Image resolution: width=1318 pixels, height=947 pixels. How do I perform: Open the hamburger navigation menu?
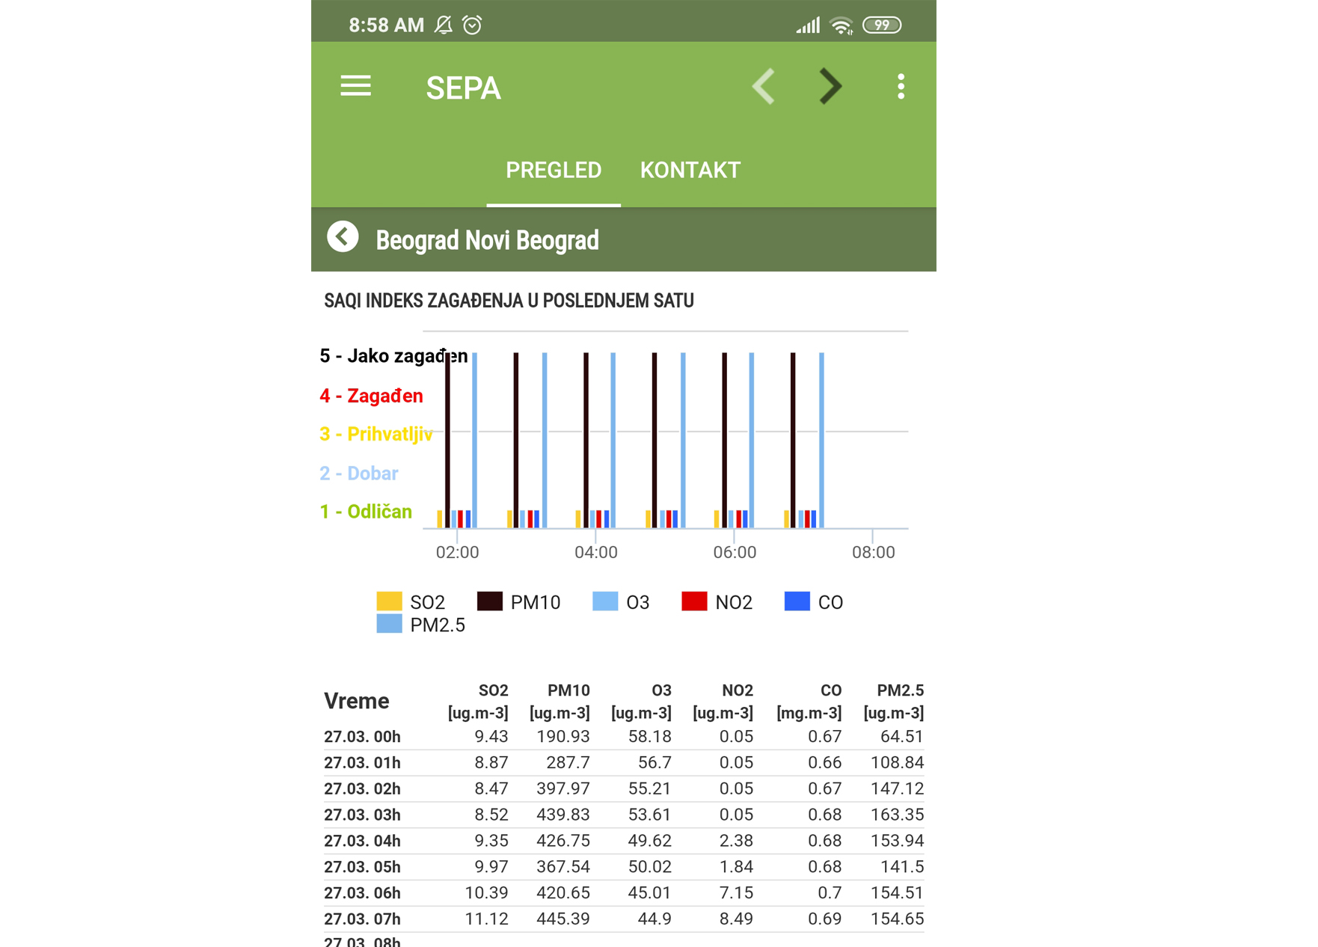click(x=355, y=86)
